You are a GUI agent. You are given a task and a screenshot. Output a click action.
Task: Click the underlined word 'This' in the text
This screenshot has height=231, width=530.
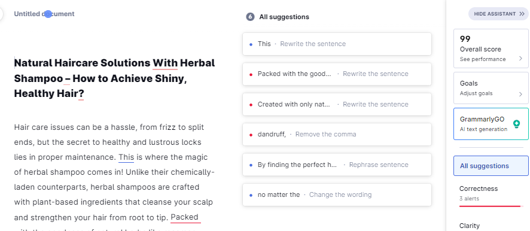tap(126, 157)
